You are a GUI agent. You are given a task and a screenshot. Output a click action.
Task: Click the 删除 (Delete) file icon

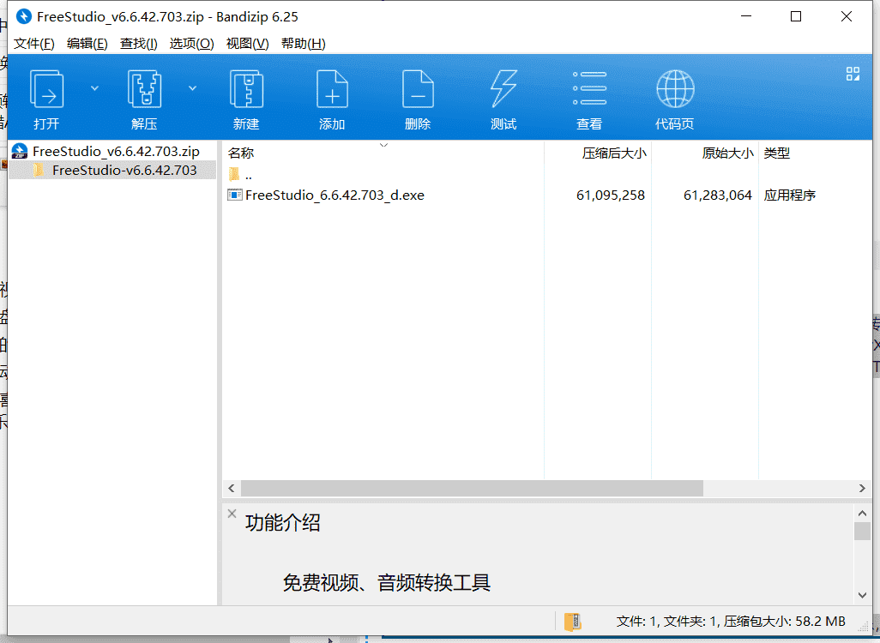click(x=418, y=88)
